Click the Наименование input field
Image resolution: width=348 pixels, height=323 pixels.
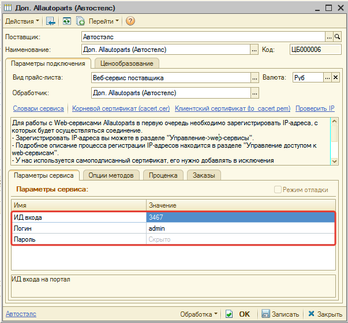point(166,50)
